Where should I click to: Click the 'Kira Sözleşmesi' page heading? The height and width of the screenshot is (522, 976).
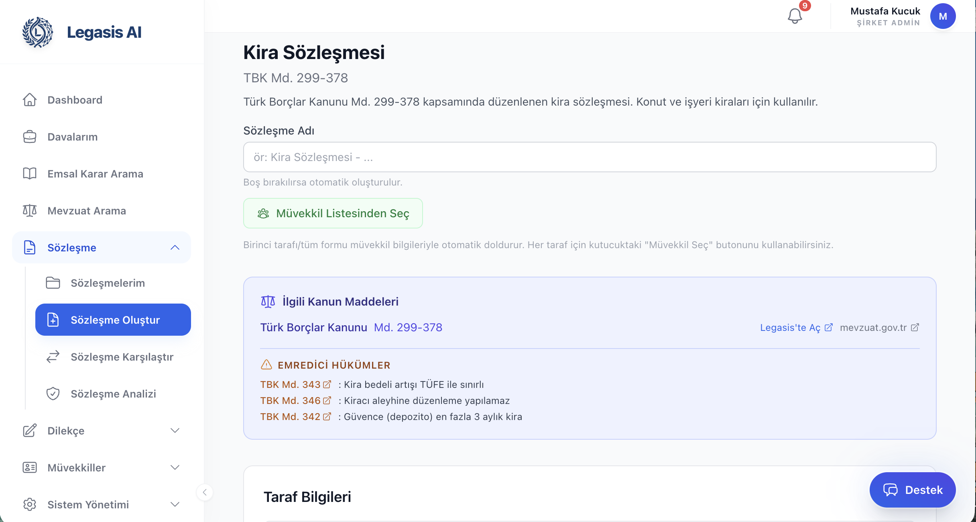(314, 52)
